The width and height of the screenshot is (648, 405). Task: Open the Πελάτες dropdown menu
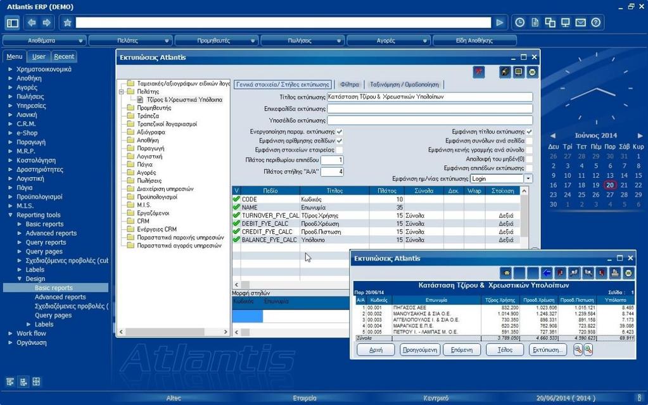tap(130, 40)
